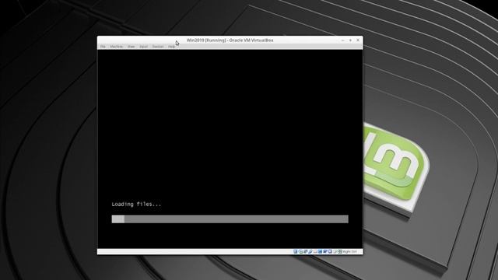Open the Devices menu

[158, 47]
